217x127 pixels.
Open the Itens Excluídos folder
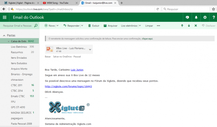(x=19, y=63)
